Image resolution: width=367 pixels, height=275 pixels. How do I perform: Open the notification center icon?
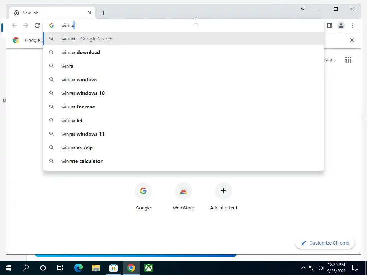[355, 268]
